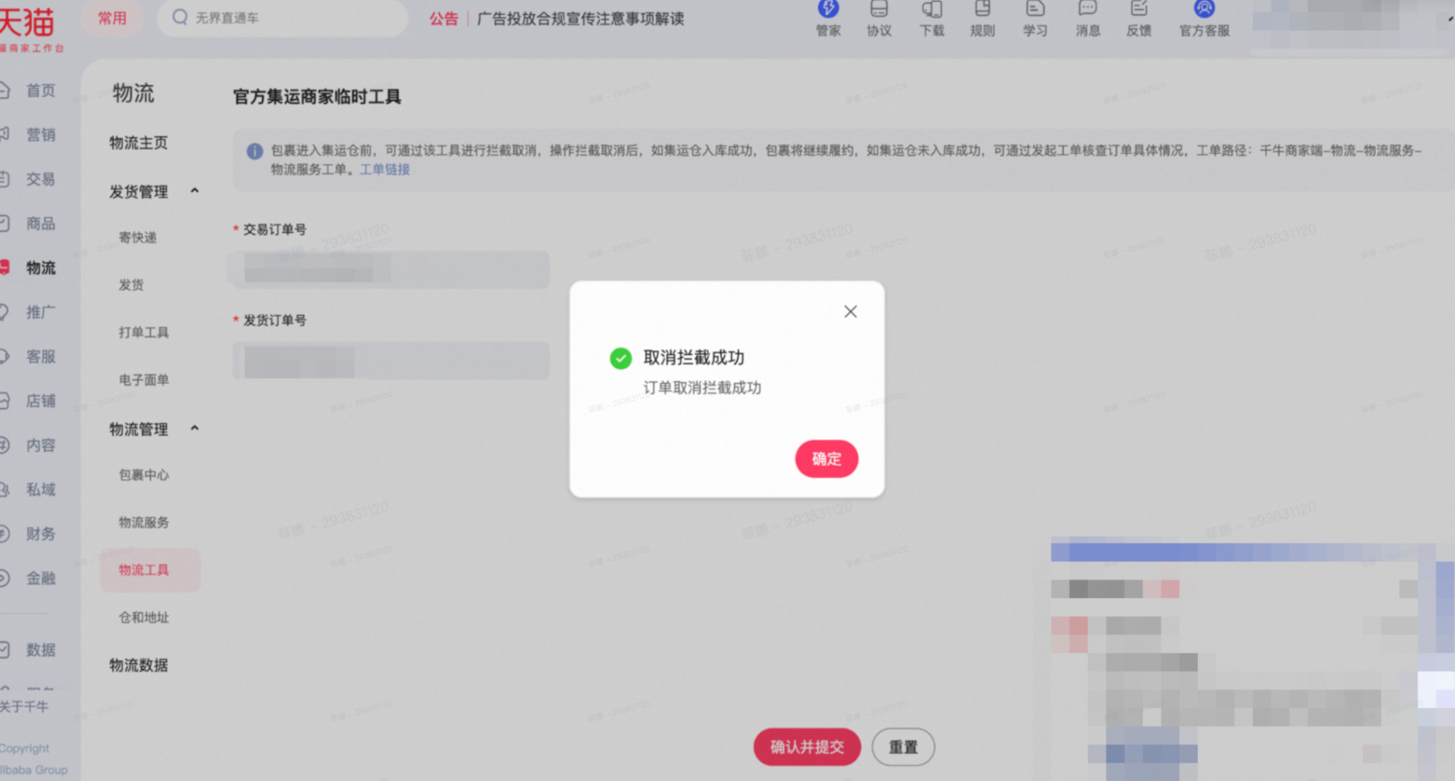The width and height of the screenshot is (1455, 781).
Task: Select 物流工具 submenu item
Action: click(x=150, y=570)
